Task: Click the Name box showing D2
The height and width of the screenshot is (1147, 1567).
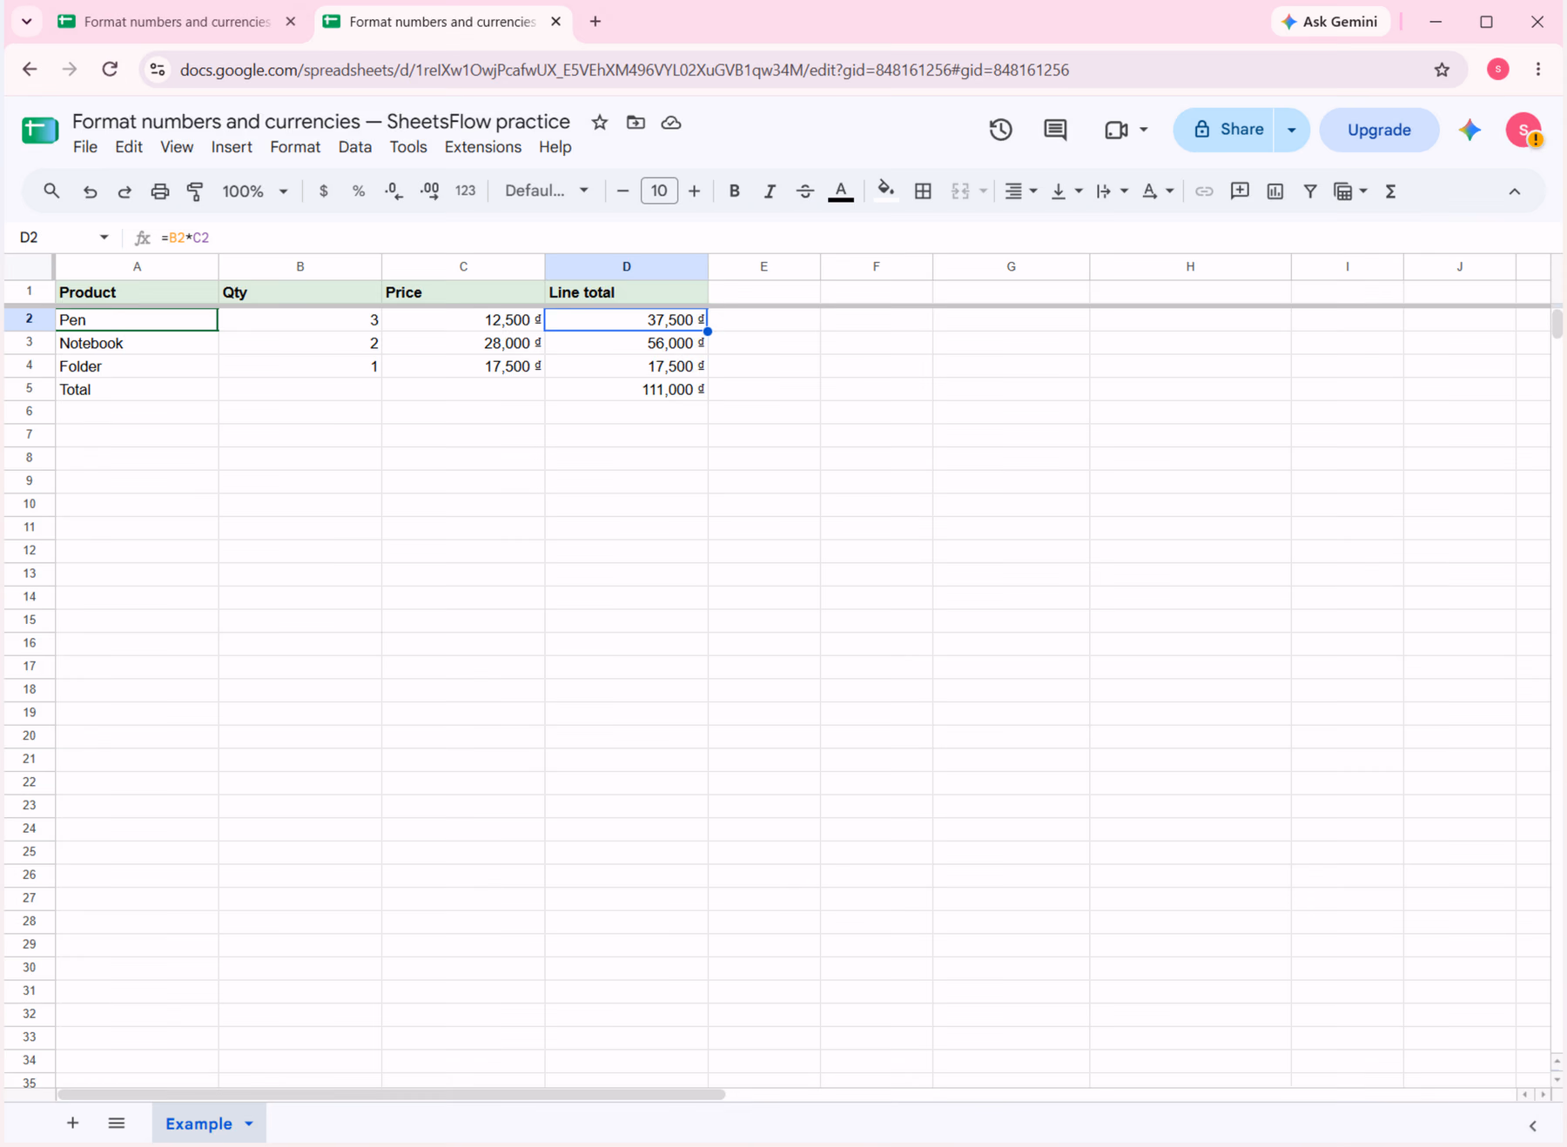Action: (65, 238)
